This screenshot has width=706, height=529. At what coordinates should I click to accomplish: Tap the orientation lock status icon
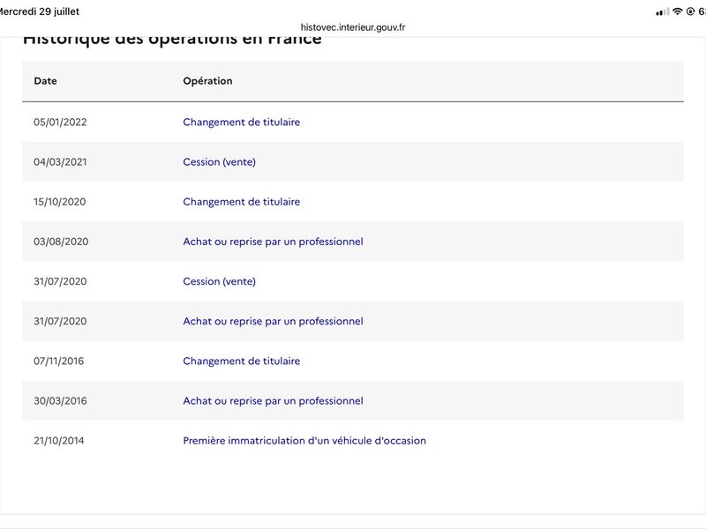[x=690, y=11]
